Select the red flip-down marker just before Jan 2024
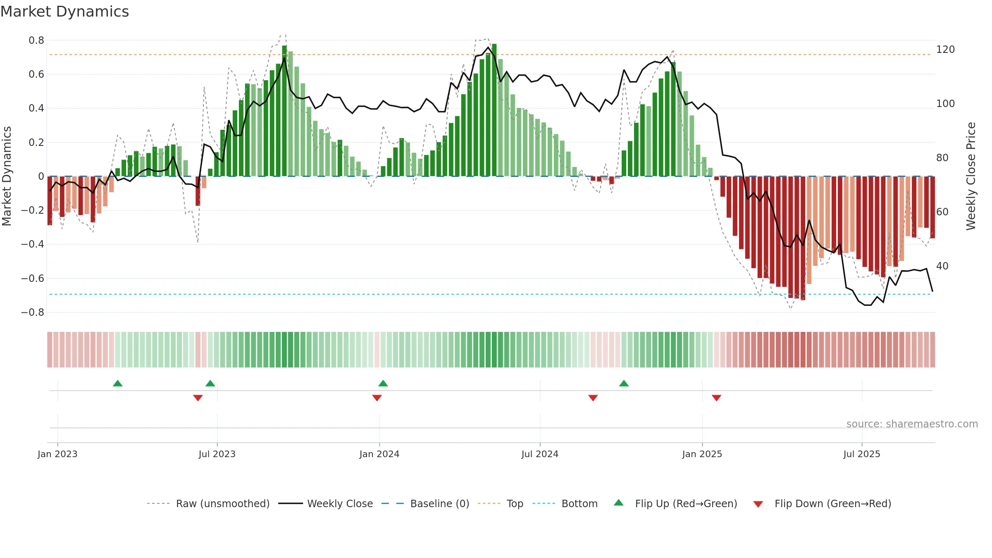This screenshot has width=992, height=558. point(377,398)
